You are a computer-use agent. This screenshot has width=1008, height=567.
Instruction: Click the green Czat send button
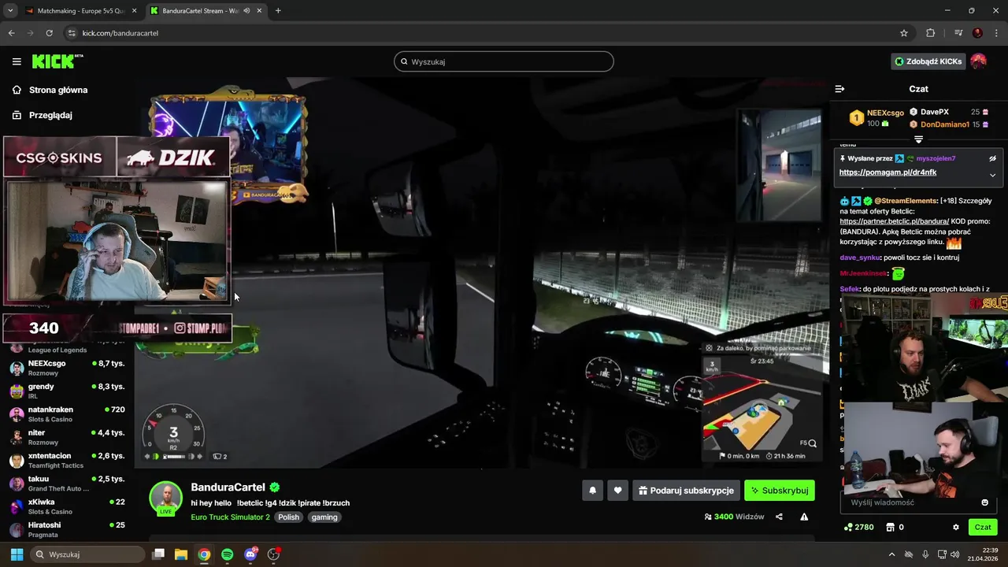click(x=983, y=527)
